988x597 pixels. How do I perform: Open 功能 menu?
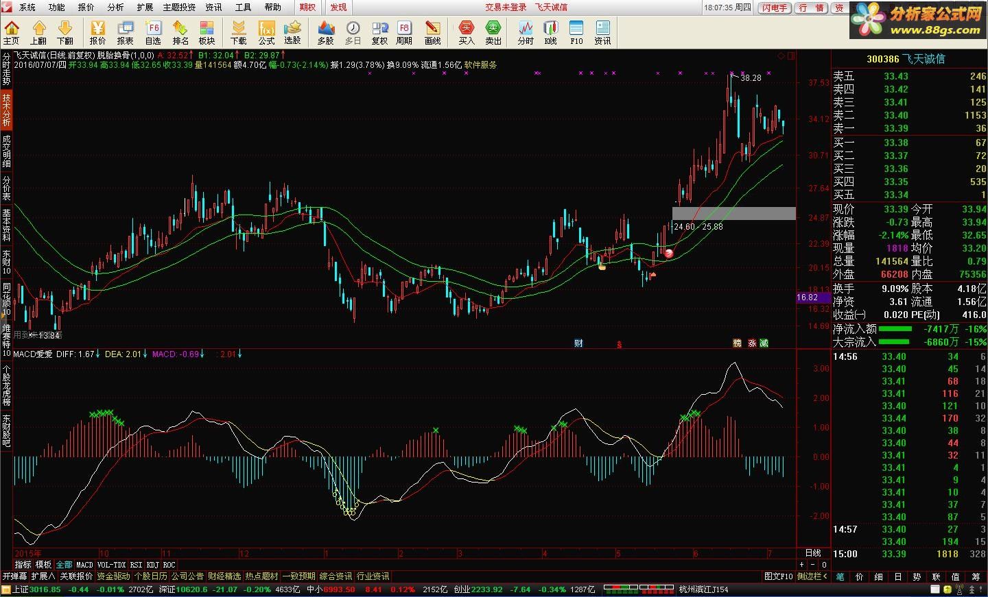tap(57, 7)
